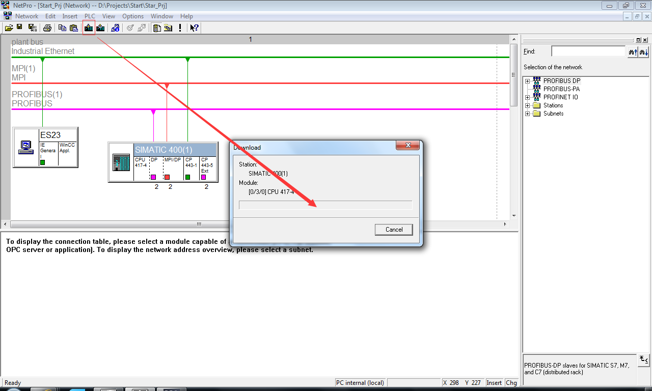This screenshot has width=652, height=391.
Task: Open the PLC menu
Action: 90,16
